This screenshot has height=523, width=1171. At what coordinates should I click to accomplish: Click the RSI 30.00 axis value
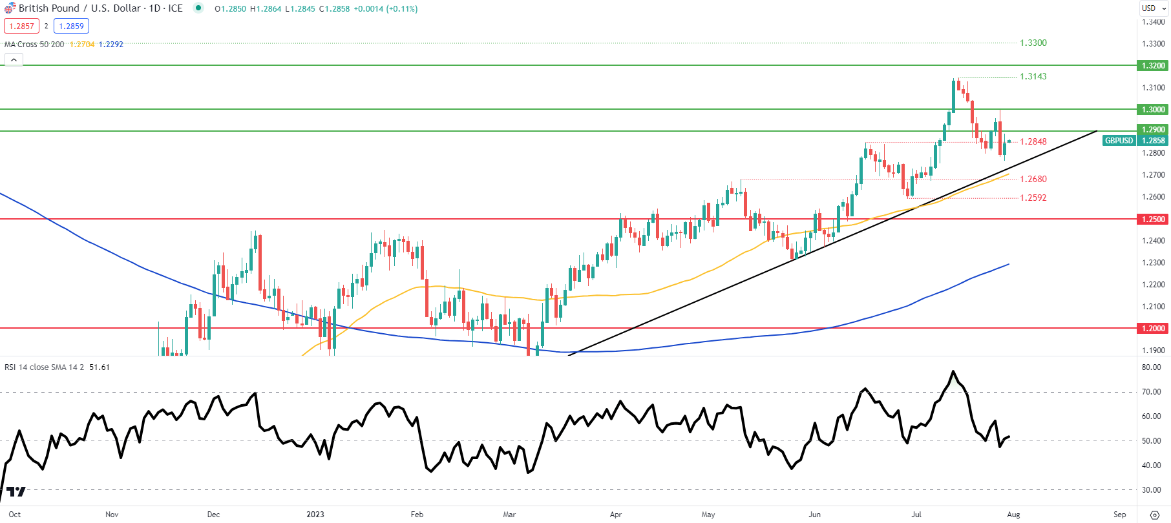point(1152,490)
